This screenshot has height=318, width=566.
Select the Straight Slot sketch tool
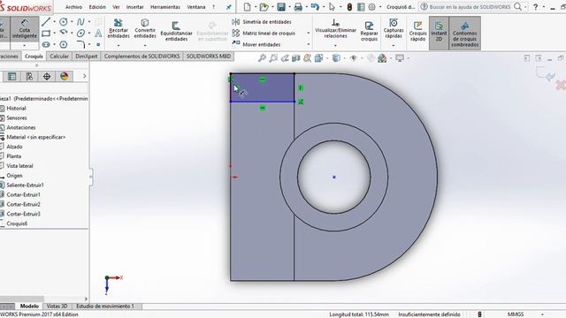tap(46, 45)
